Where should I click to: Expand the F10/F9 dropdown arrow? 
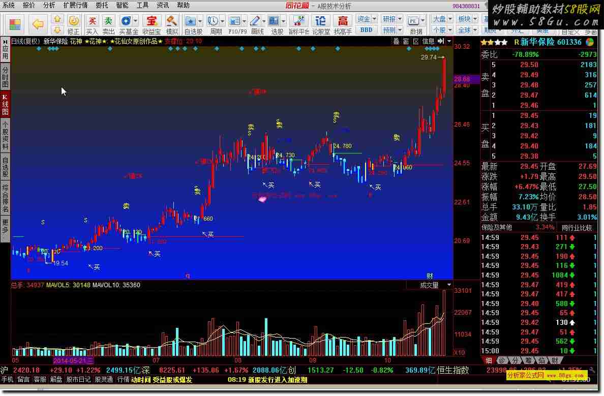tap(244, 21)
